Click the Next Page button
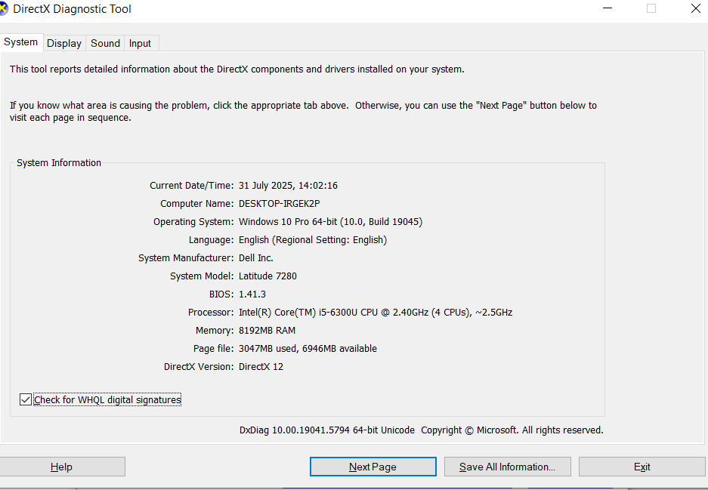The height and width of the screenshot is (490, 708). click(373, 467)
